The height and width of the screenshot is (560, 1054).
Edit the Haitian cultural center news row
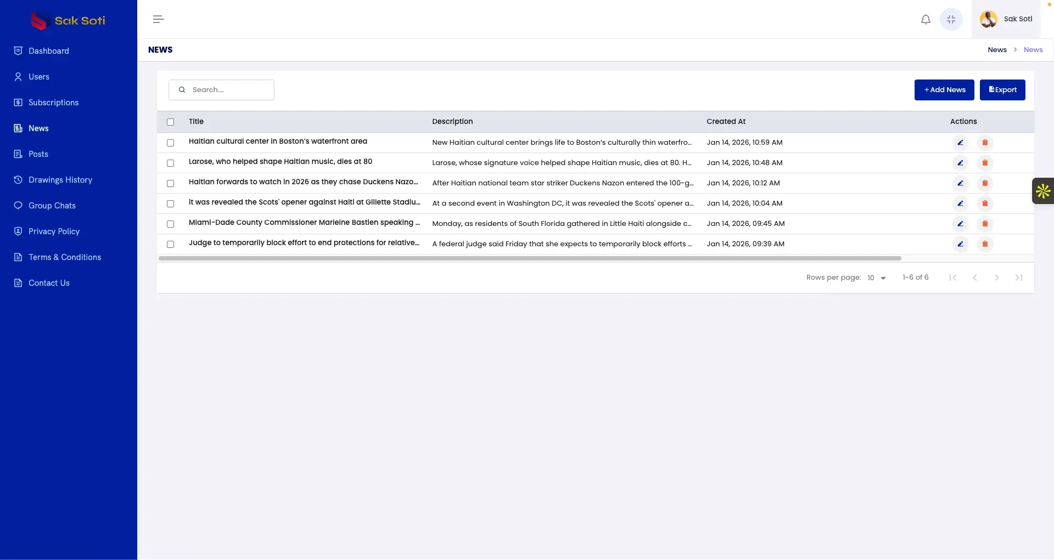960,143
